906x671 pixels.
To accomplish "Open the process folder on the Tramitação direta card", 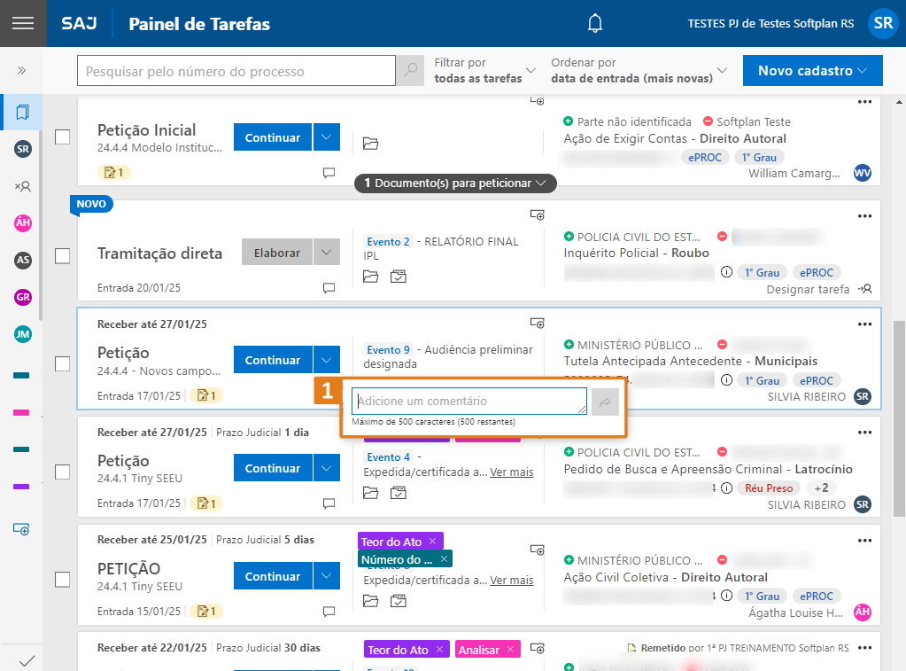I will [x=369, y=276].
